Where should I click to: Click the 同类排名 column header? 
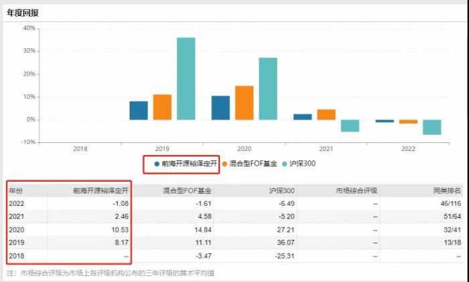[447, 190]
